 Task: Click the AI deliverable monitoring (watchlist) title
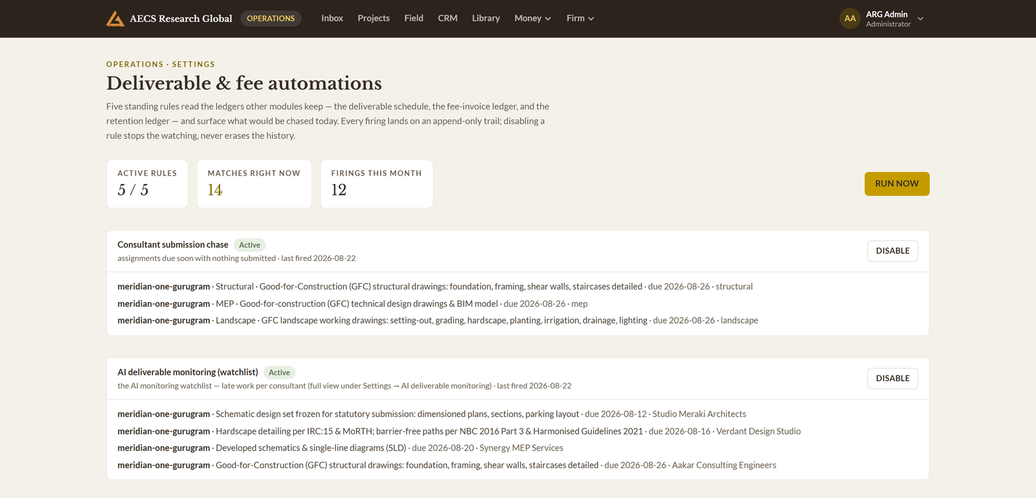[x=188, y=372]
